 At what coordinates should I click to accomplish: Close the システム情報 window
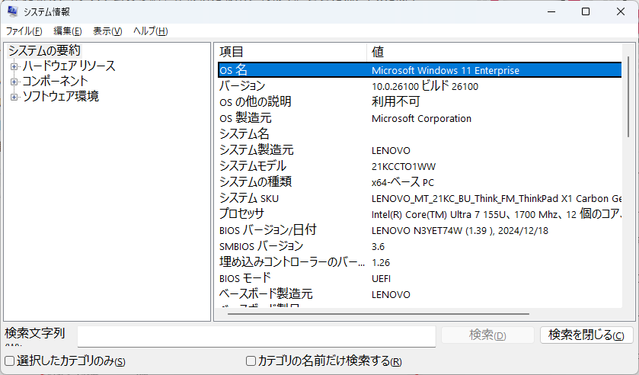click(x=621, y=12)
